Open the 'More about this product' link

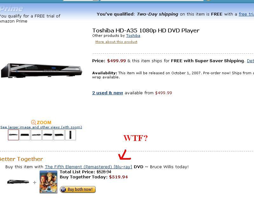[116, 42]
